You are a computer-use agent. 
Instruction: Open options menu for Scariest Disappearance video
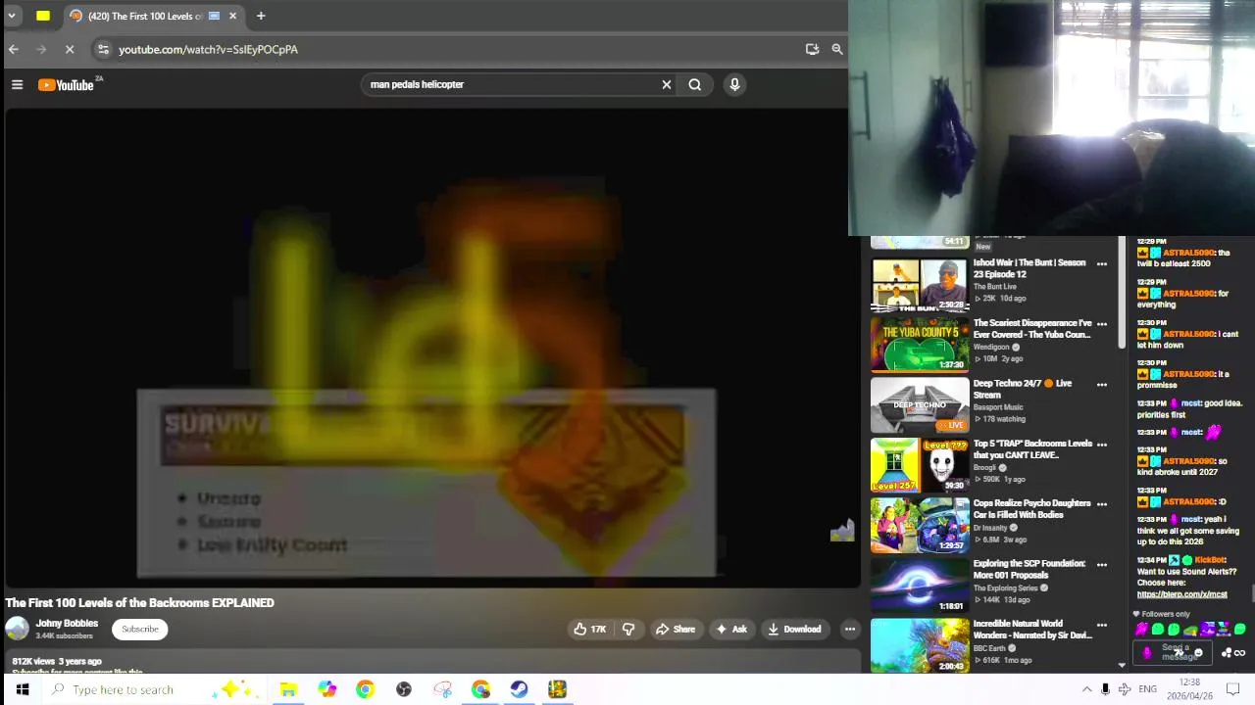[x=1102, y=324]
